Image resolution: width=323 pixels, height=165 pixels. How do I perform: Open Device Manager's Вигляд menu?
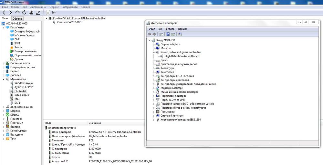click(170, 29)
